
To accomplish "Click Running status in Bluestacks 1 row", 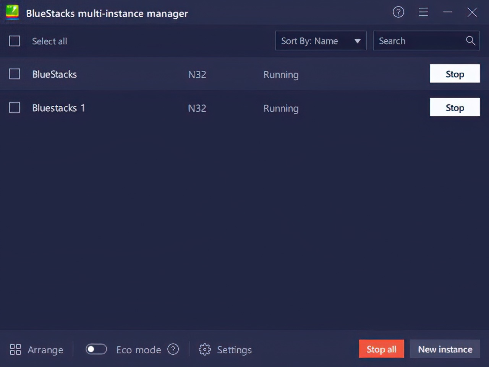I will [x=281, y=109].
